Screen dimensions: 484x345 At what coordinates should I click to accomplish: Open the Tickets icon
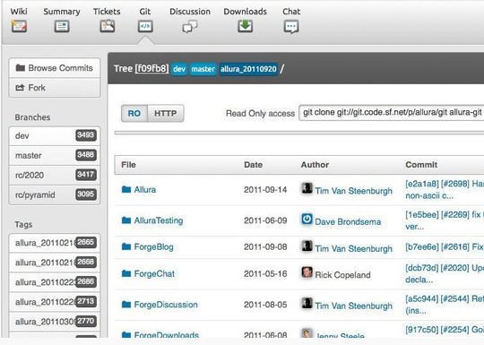(108, 26)
